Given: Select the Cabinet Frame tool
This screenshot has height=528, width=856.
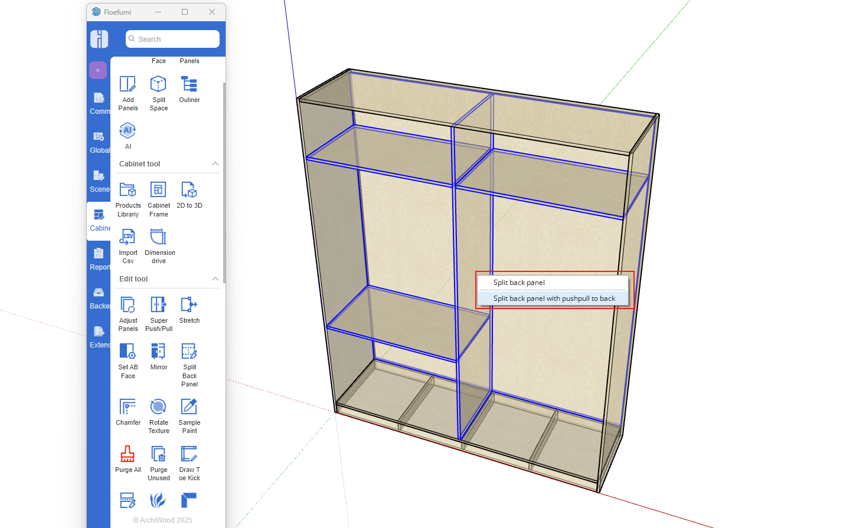Looking at the screenshot, I should click(x=158, y=198).
